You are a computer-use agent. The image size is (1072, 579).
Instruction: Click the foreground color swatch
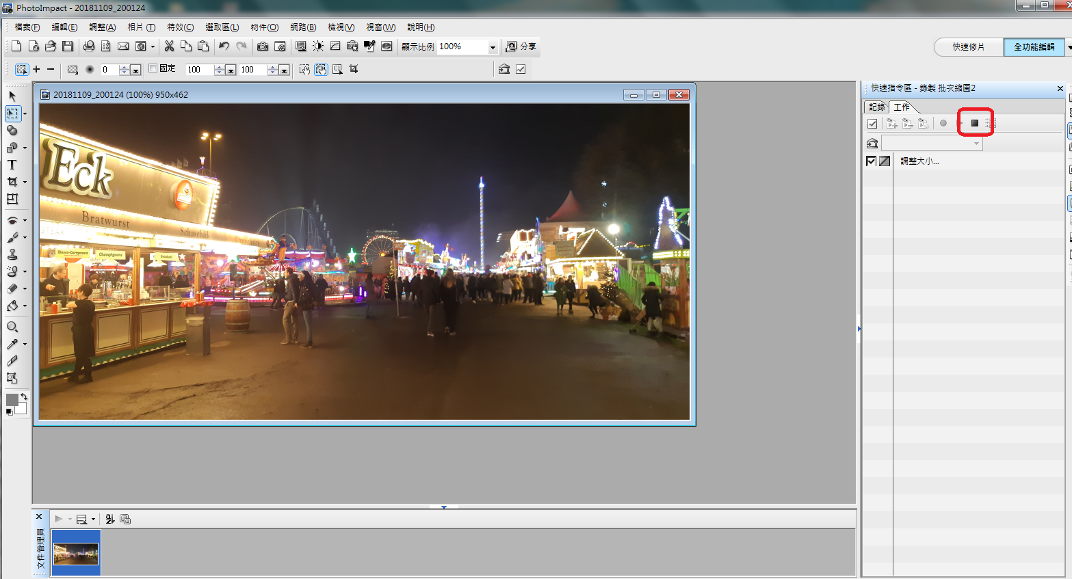pyautogui.click(x=12, y=400)
